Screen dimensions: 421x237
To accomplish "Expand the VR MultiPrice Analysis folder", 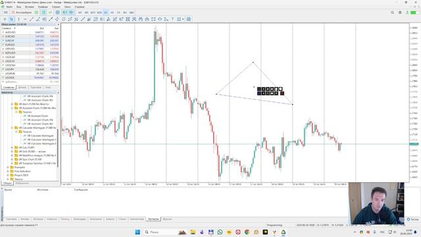I will click(12, 155).
